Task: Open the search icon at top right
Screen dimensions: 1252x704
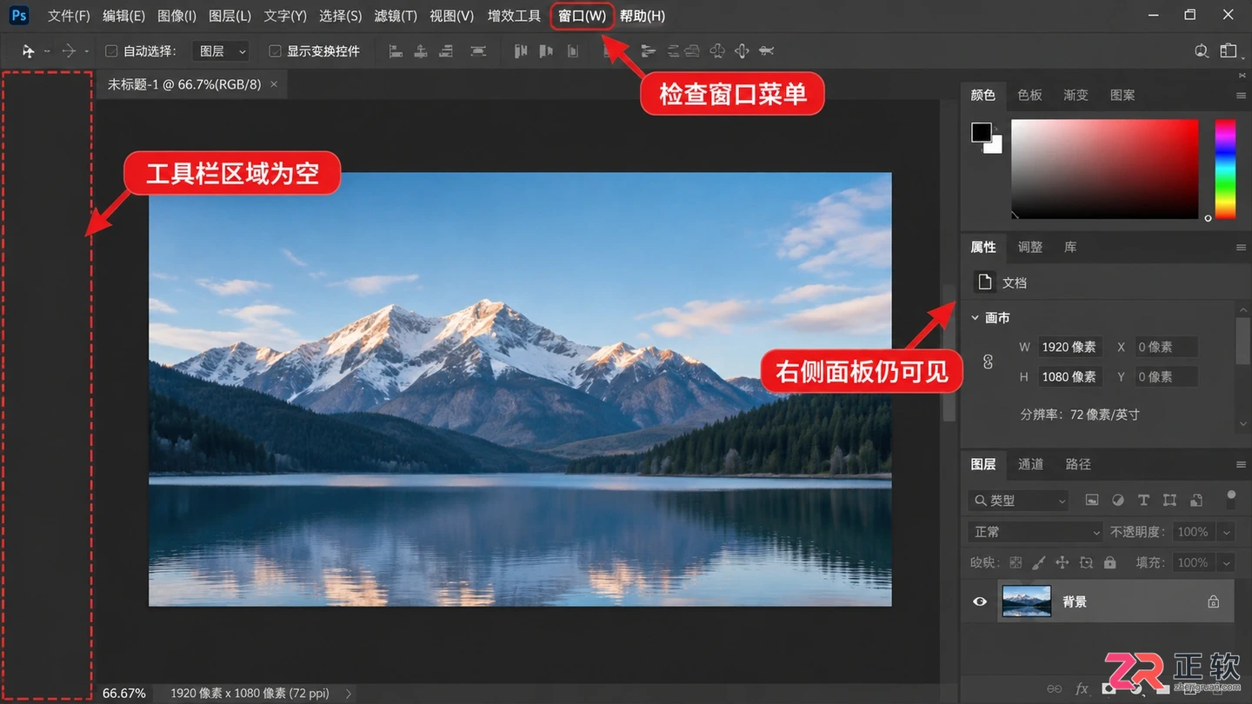Action: coord(1202,51)
